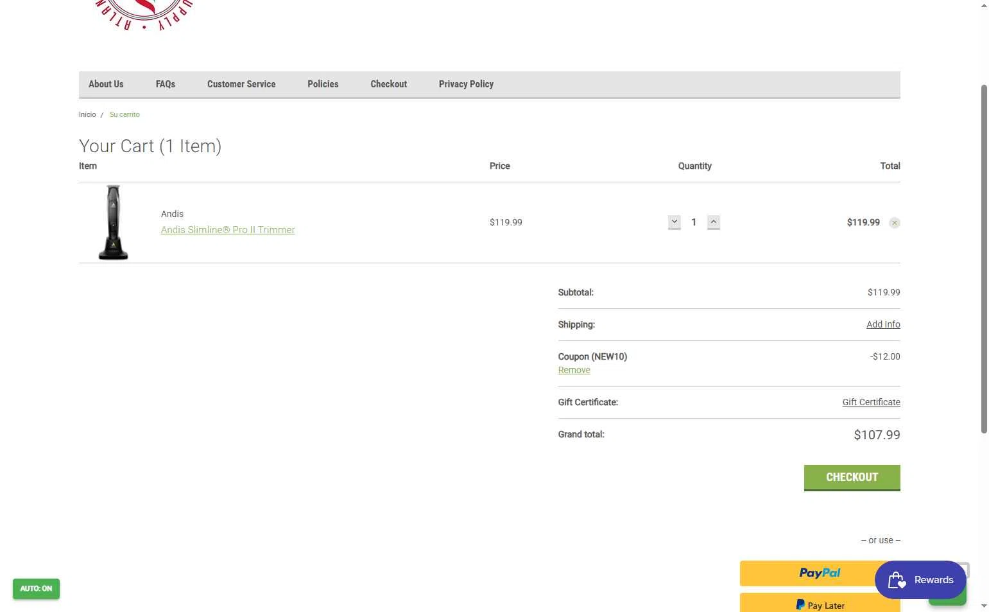Remove the Andis trimmer from cart
The image size is (989, 612).
tap(894, 223)
